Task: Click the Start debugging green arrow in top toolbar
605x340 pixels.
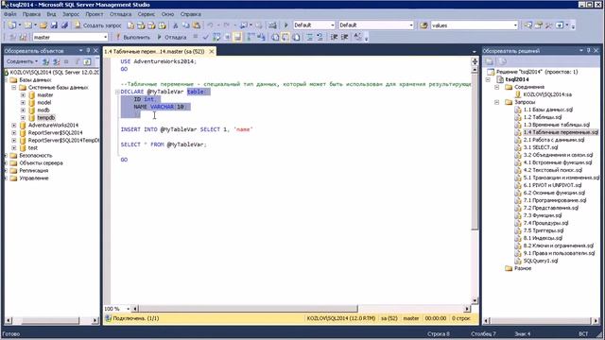Action: pyautogui.click(x=285, y=25)
